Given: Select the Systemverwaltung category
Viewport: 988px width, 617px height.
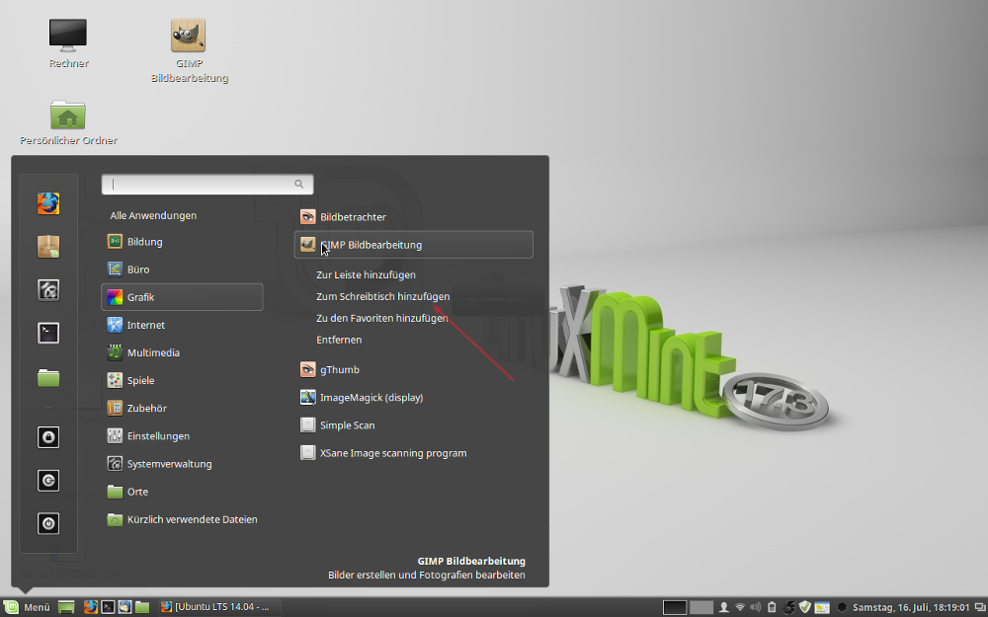Looking at the screenshot, I should (182, 464).
